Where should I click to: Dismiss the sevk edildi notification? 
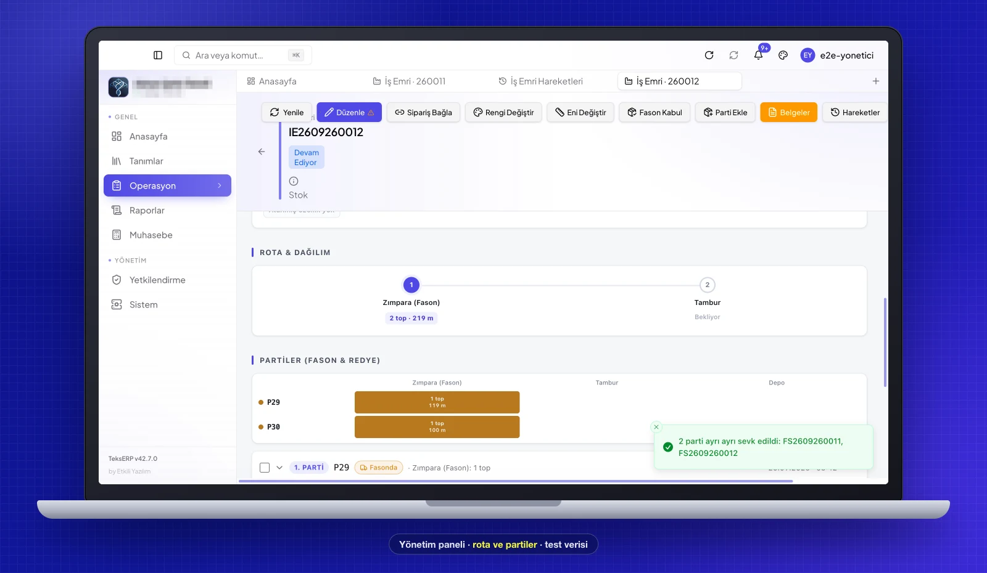(656, 427)
